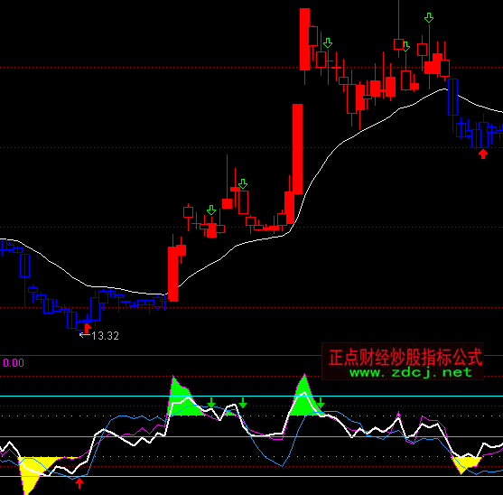The height and width of the screenshot is (495, 503).
Task: Select the tall solid red candle mid-chart
Action: (297, 149)
